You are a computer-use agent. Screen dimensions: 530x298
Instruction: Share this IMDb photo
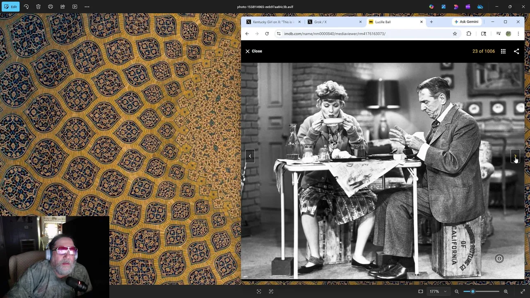516,51
